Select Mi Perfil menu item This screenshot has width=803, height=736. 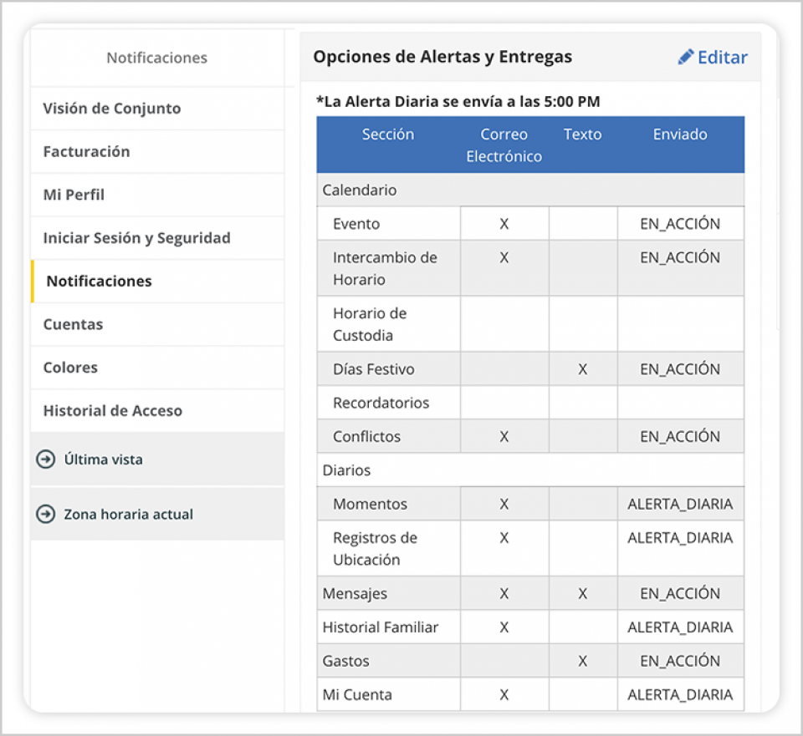coord(74,195)
